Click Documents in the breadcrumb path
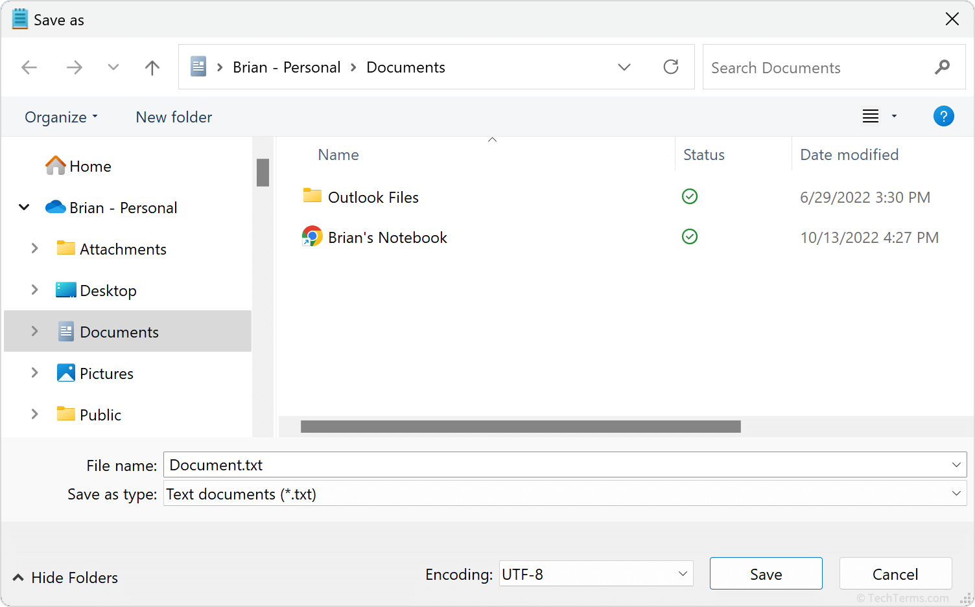975x607 pixels. click(x=405, y=67)
